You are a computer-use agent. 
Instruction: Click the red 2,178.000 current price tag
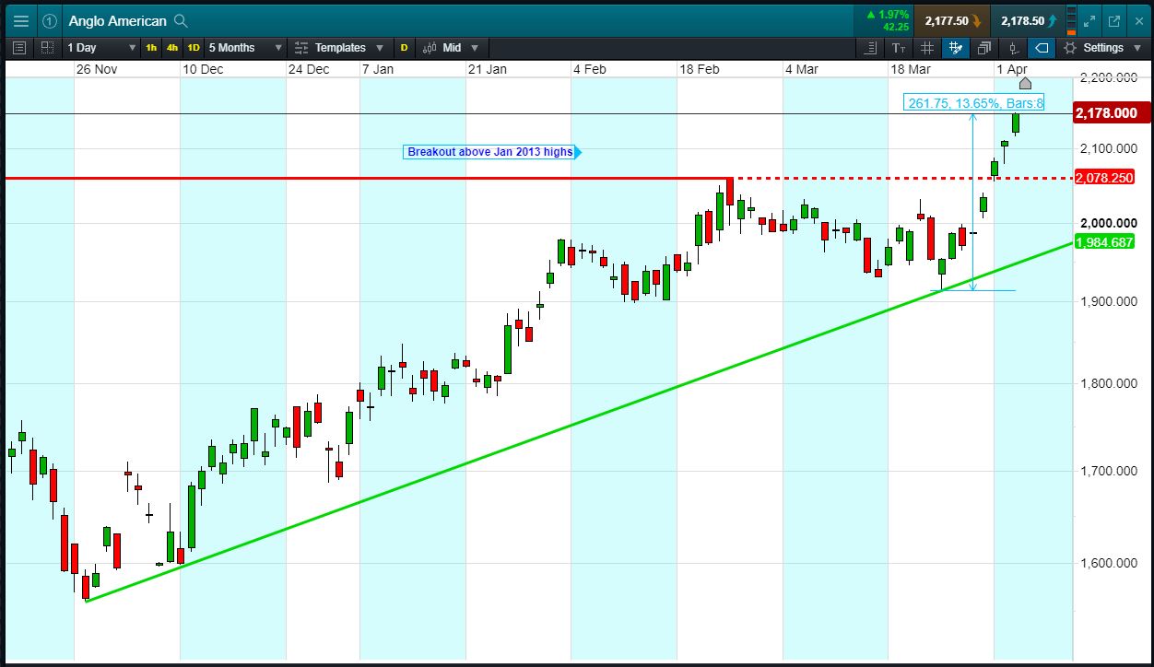point(1110,113)
